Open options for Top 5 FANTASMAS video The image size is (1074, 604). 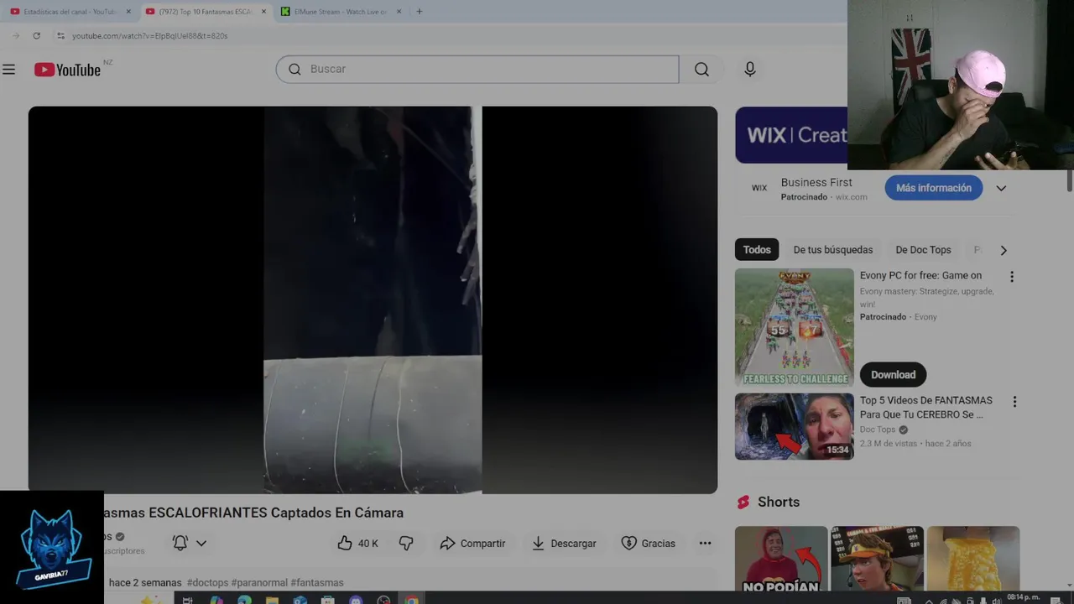(1014, 402)
